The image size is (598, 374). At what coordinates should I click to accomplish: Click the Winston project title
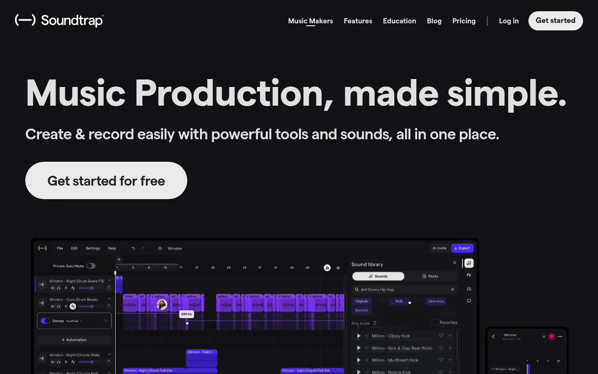pos(175,248)
